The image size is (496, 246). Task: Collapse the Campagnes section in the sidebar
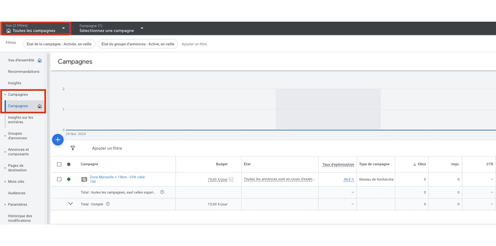click(x=6, y=94)
